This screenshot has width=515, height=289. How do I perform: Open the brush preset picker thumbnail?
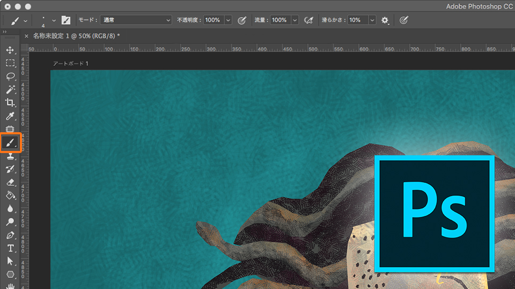pyautogui.click(x=43, y=21)
